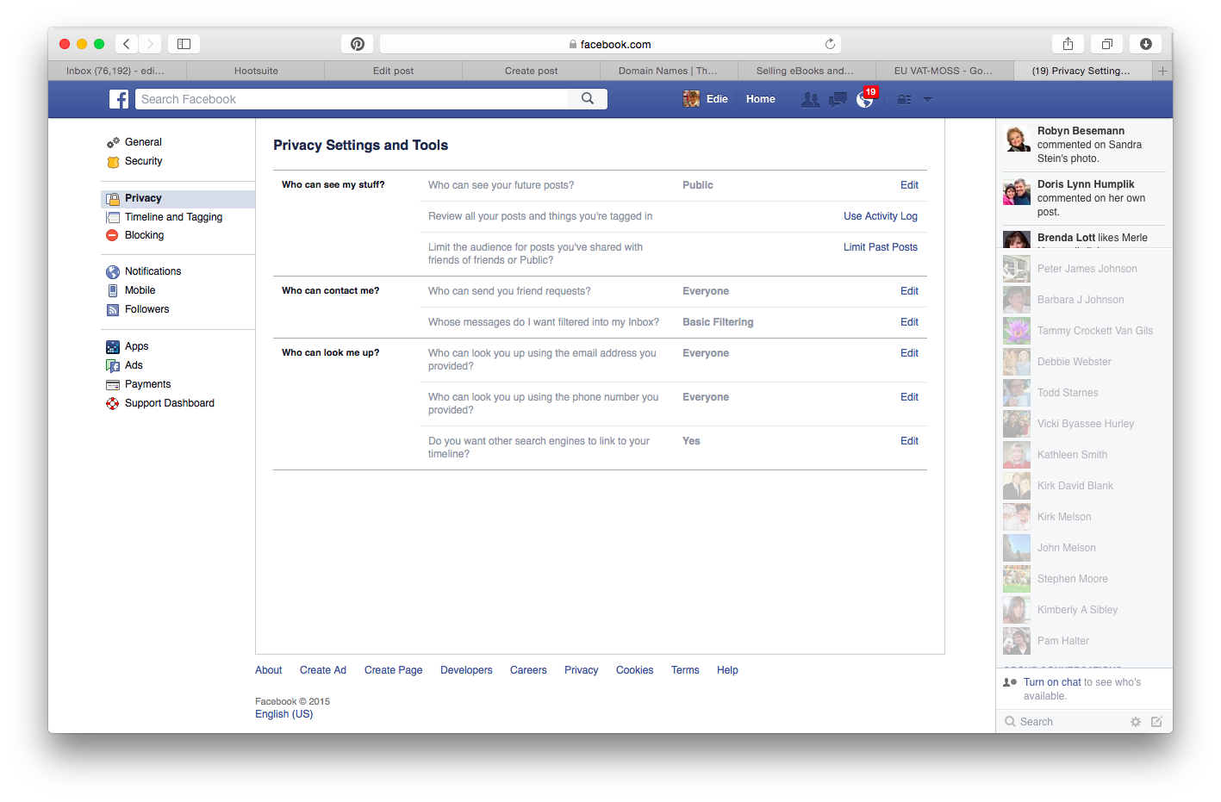Click Limit Past Posts link

[880, 247]
